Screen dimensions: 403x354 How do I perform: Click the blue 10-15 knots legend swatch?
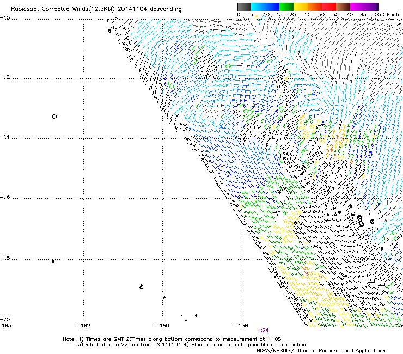272,7
